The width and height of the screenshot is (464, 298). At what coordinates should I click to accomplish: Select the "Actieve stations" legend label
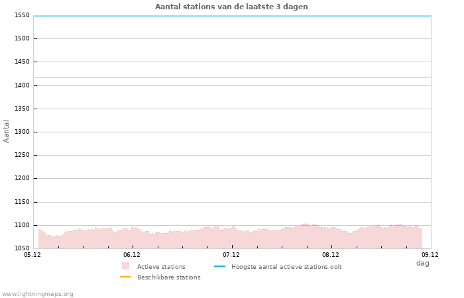tap(161, 267)
